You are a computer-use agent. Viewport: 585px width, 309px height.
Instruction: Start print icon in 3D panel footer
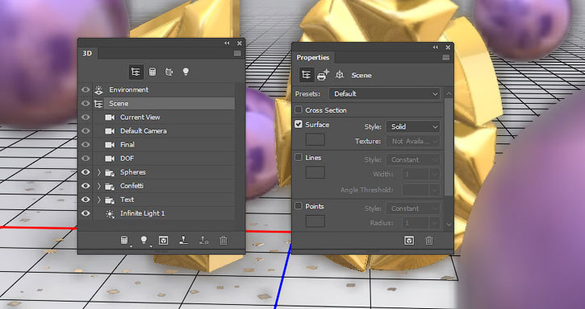(183, 241)
